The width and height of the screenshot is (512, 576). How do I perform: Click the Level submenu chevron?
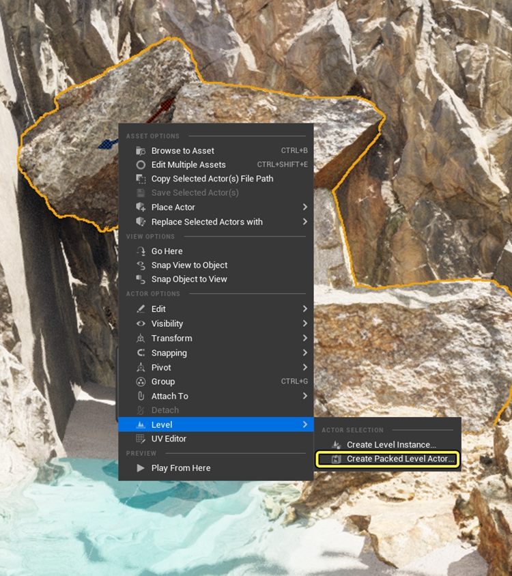click(304, 424)
